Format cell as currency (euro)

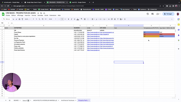[33, 19]
